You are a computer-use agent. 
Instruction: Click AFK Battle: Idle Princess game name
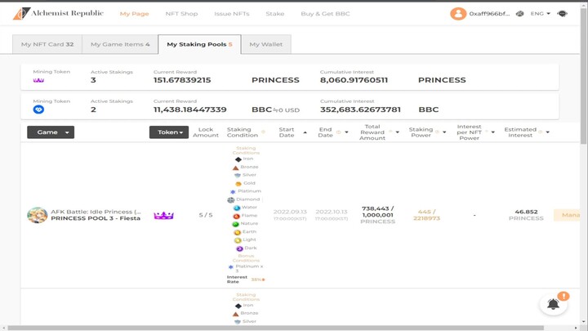pyautogui.click(x=96, y=212)
